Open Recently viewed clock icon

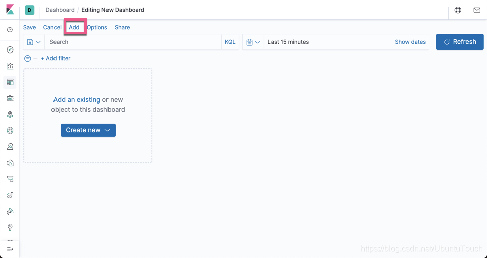coord(10,30)
